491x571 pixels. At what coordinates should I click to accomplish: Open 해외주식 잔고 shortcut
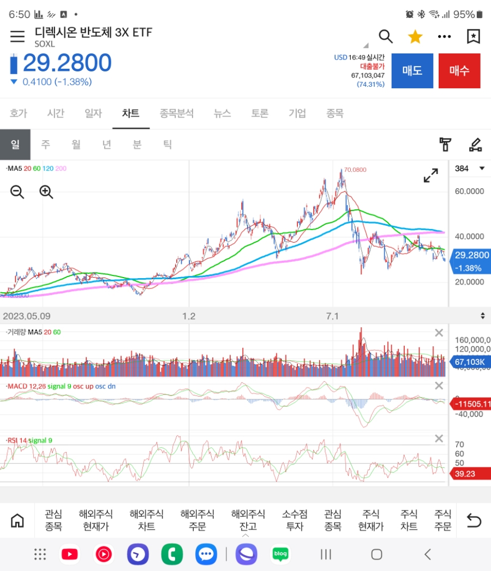coord(248,520)
